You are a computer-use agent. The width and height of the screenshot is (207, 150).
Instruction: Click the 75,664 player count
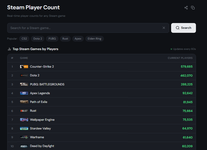tap(187, 111)
